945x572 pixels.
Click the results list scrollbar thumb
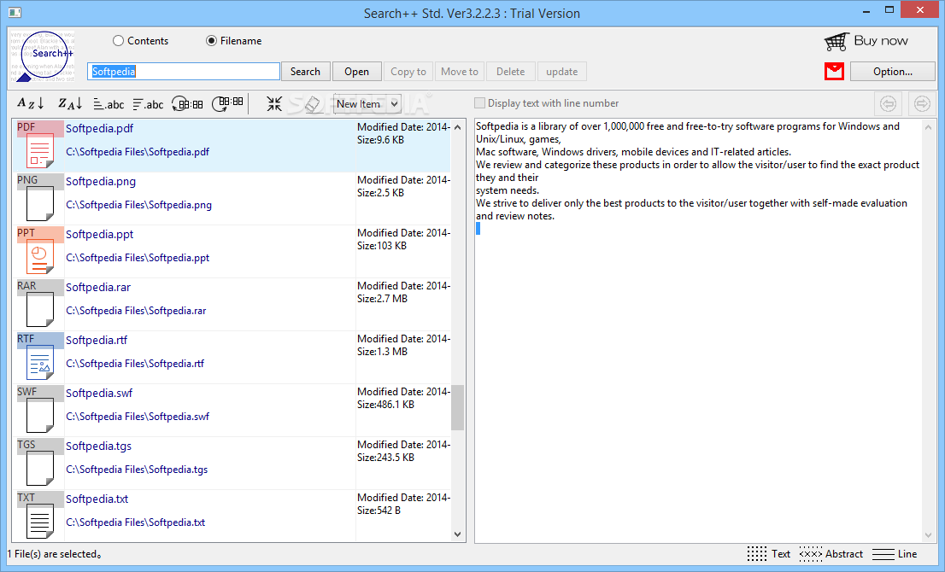tap(457, 407)
